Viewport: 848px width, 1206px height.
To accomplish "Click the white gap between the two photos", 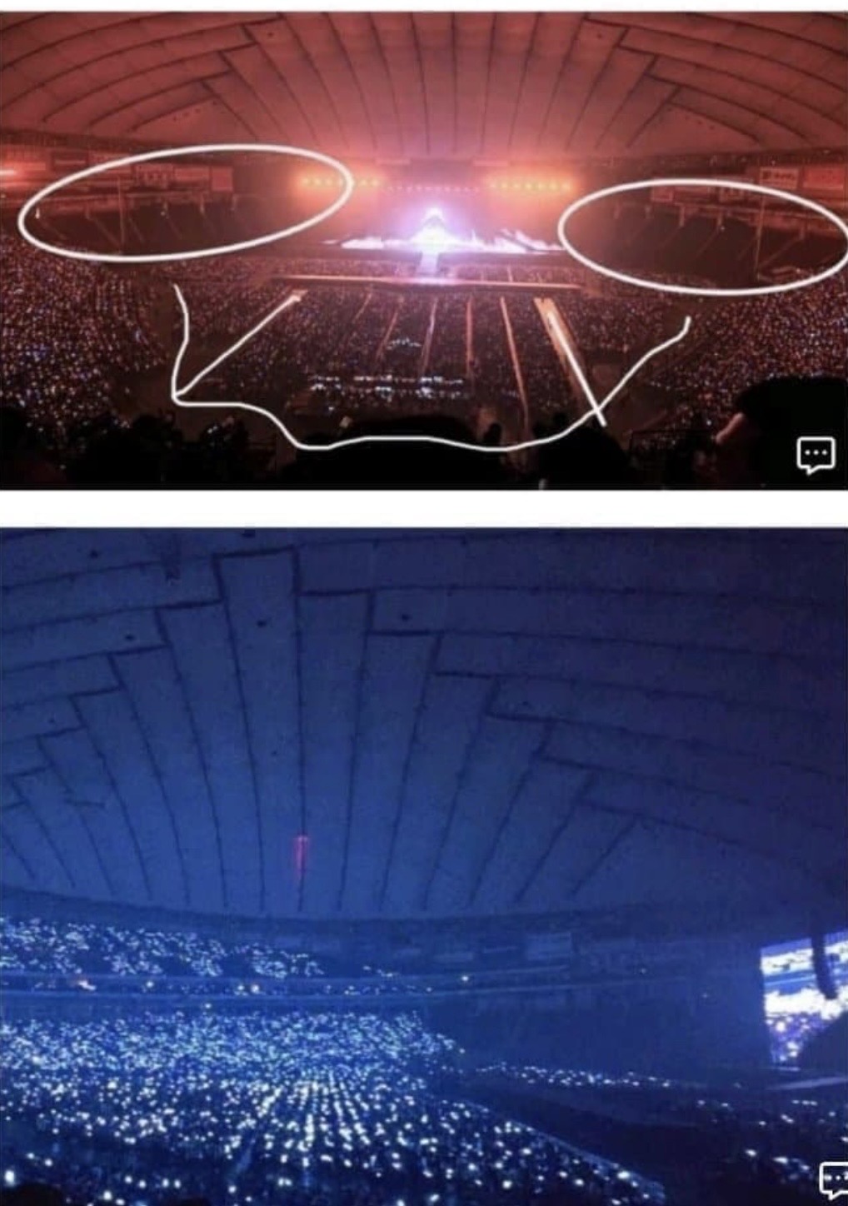I will (x=424, y=508).
